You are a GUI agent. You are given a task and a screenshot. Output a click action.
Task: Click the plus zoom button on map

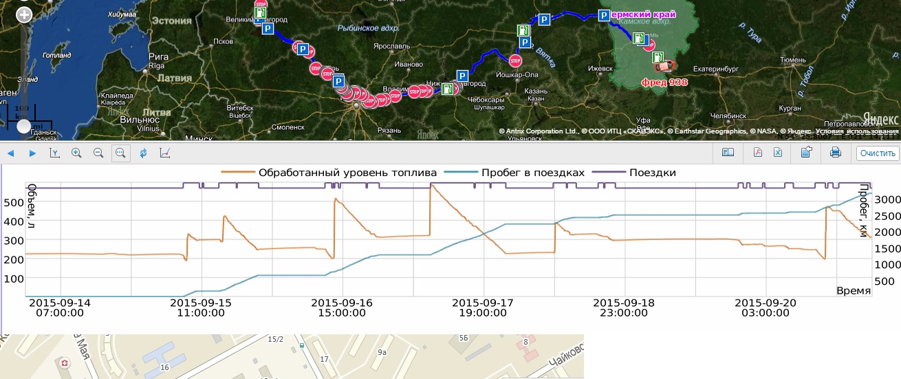(x=24, y=15)
